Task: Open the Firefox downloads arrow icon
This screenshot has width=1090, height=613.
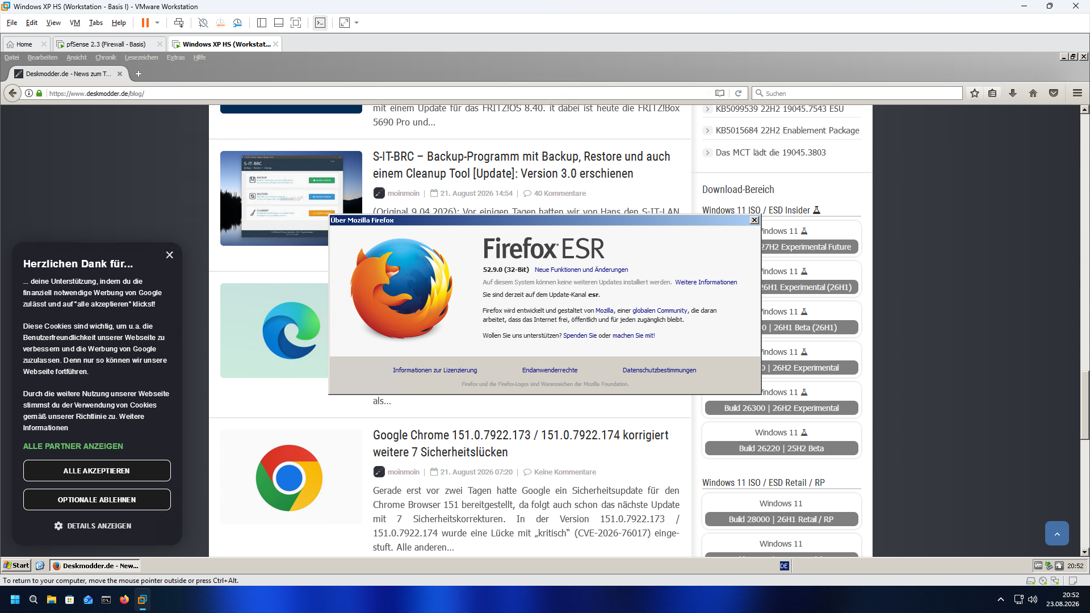Action: coord(1013,93)
